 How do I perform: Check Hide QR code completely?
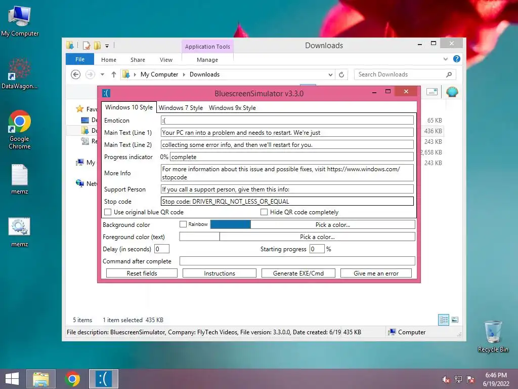click(264, 212)
